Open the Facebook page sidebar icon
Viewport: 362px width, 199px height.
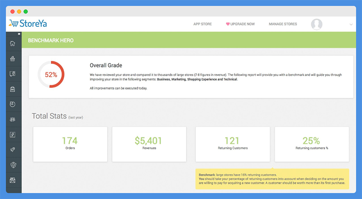(13, 74)
